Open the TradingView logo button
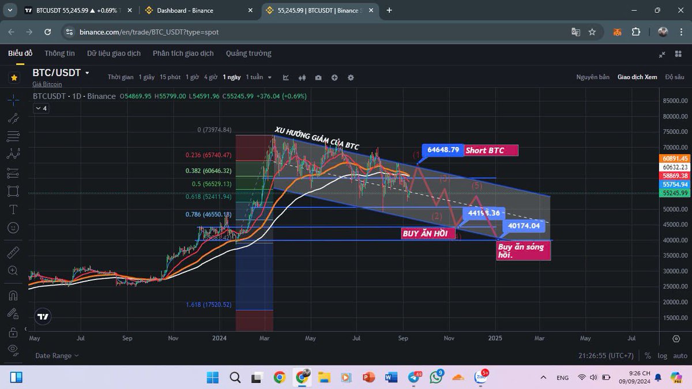Screen dimensions: 692x389 (x=43, y=316)
